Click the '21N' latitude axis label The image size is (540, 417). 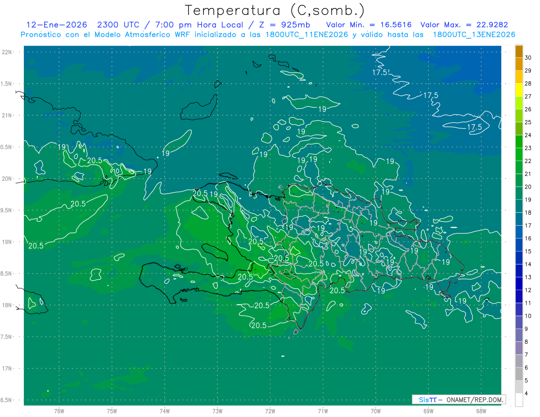(7, 115)
